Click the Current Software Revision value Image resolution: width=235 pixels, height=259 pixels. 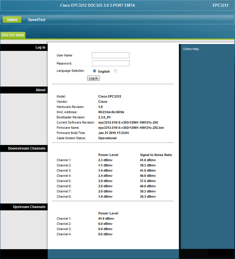coord(128,123)
